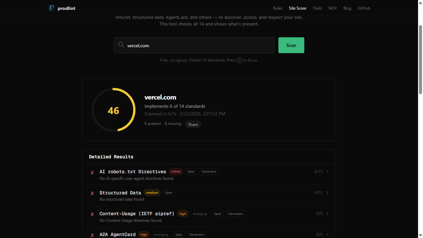The width and height of the screenshot is (423, 238).
Task: Click the vercel.com result heading
Action: point(160,97)
